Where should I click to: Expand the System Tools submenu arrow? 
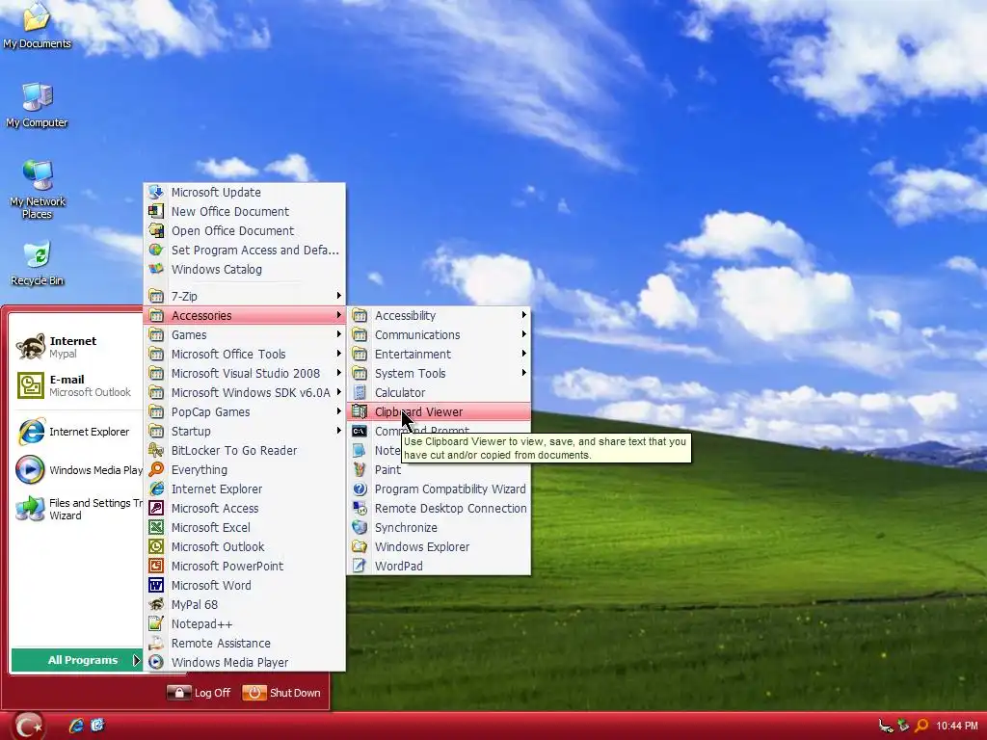[523, 373]
